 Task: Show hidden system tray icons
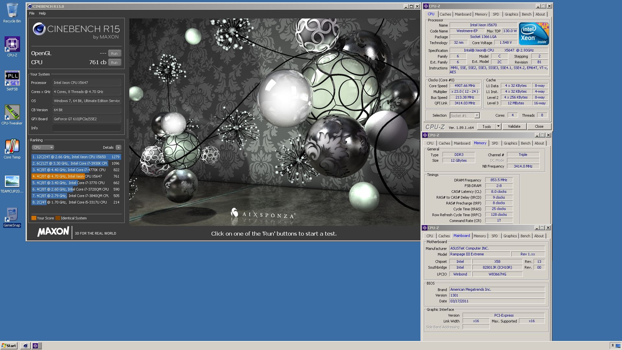(613, 345)
